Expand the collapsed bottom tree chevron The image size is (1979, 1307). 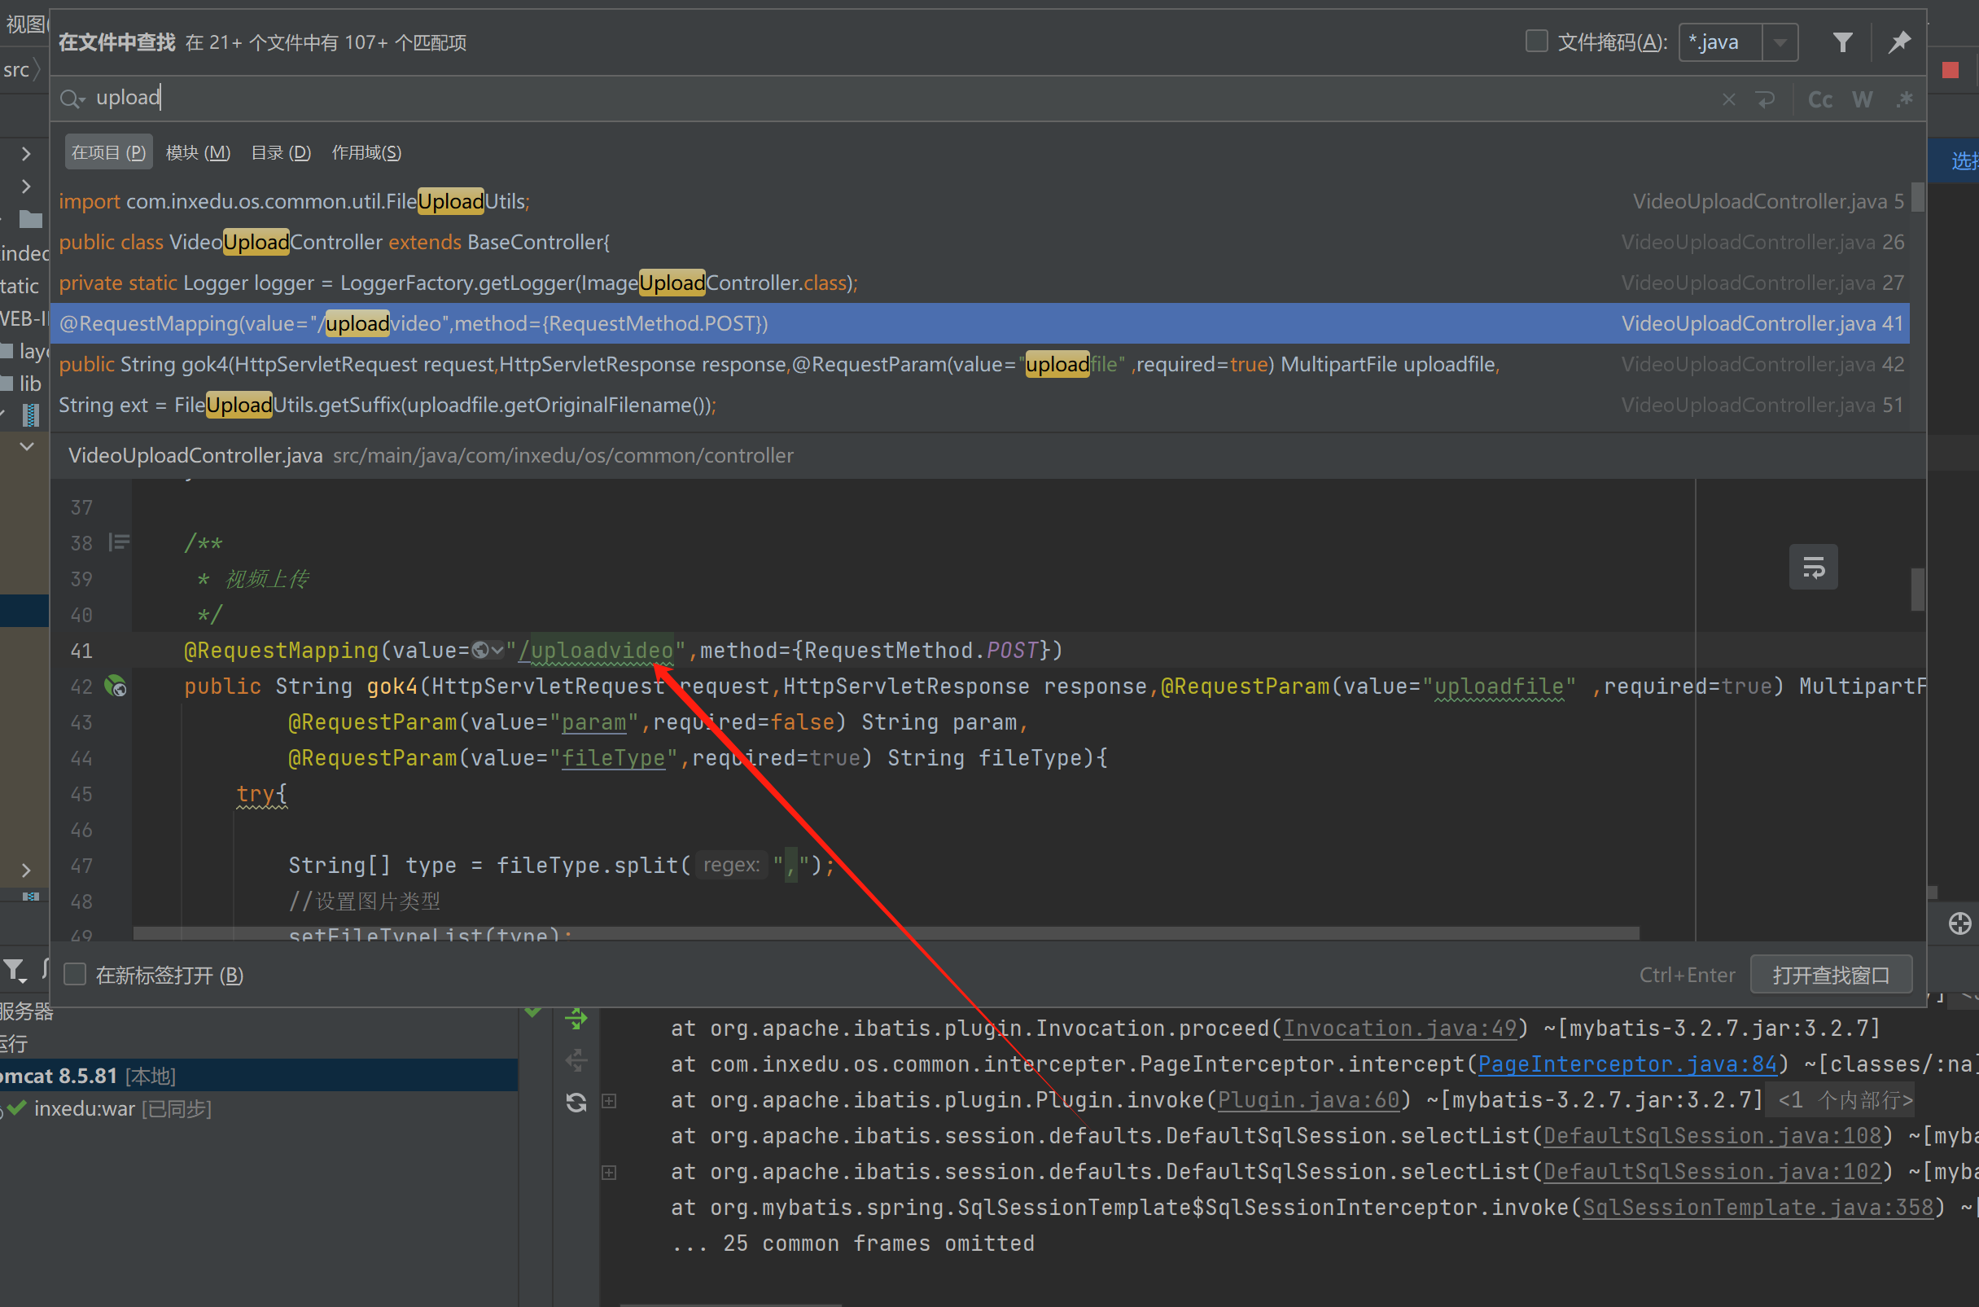click(26, 871)
